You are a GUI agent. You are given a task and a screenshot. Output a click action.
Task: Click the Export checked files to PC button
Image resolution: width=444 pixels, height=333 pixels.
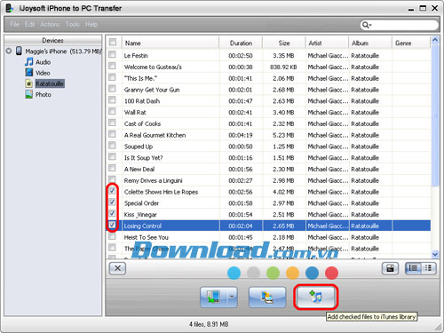[267, 297]
